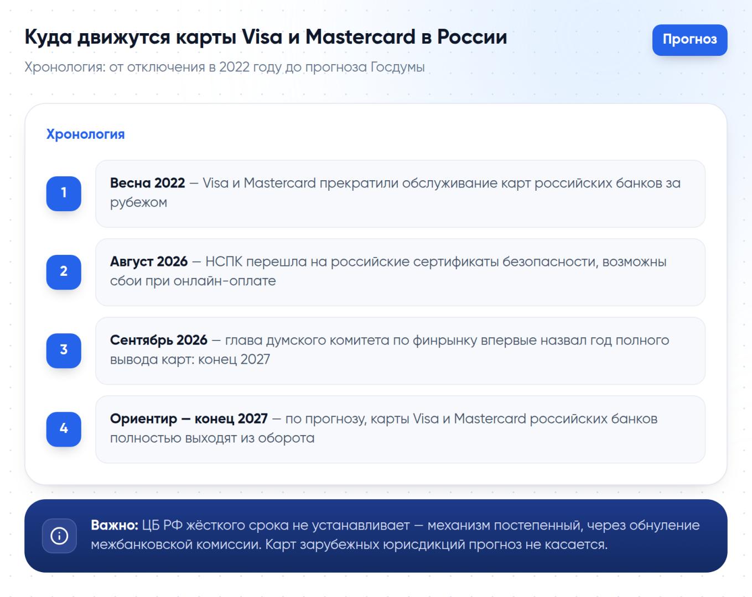Click the title "Куда движутся карты Visa и Mastercard в России"
The width and height of the screenshot is (752, 597).
[x=266, y=37]
